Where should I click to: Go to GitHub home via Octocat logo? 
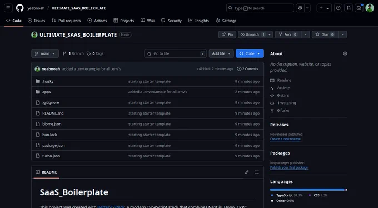(20, 8)
